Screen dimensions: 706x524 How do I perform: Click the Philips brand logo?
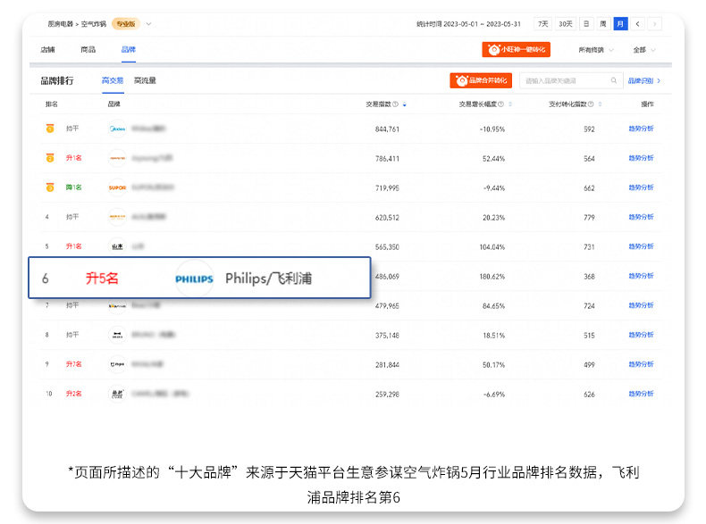point(194,279)
